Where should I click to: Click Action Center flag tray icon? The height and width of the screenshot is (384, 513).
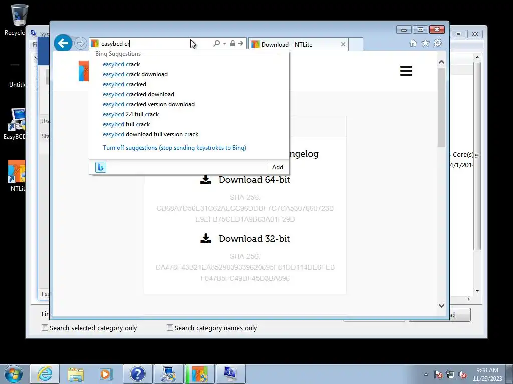438,374
